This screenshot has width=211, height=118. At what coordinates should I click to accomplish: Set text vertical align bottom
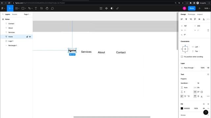click(x=201, y=96)
